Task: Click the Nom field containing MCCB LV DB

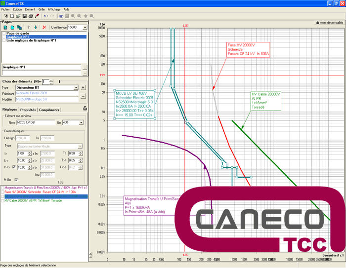Action: coord(36,122)
